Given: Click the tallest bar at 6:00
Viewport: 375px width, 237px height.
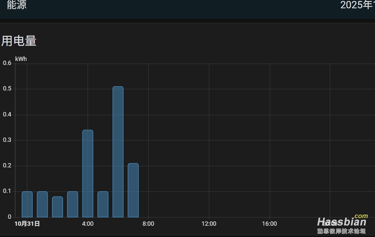Looking at the screenshot, I should (x=118, y=152).
